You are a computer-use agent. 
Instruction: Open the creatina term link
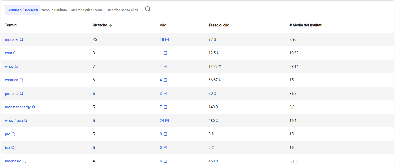[12, 80]
